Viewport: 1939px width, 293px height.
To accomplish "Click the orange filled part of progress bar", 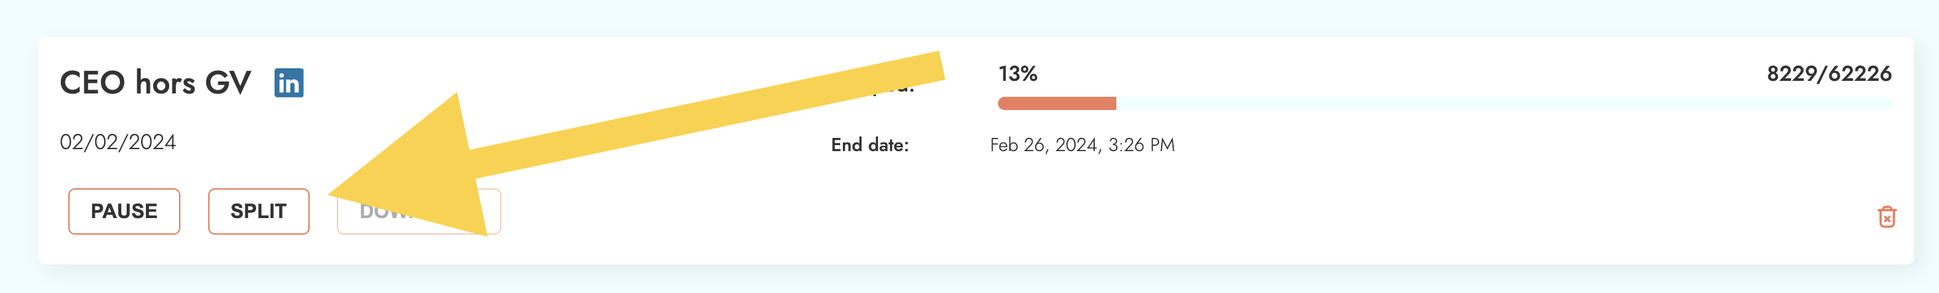I will [x=1056, y=104].
